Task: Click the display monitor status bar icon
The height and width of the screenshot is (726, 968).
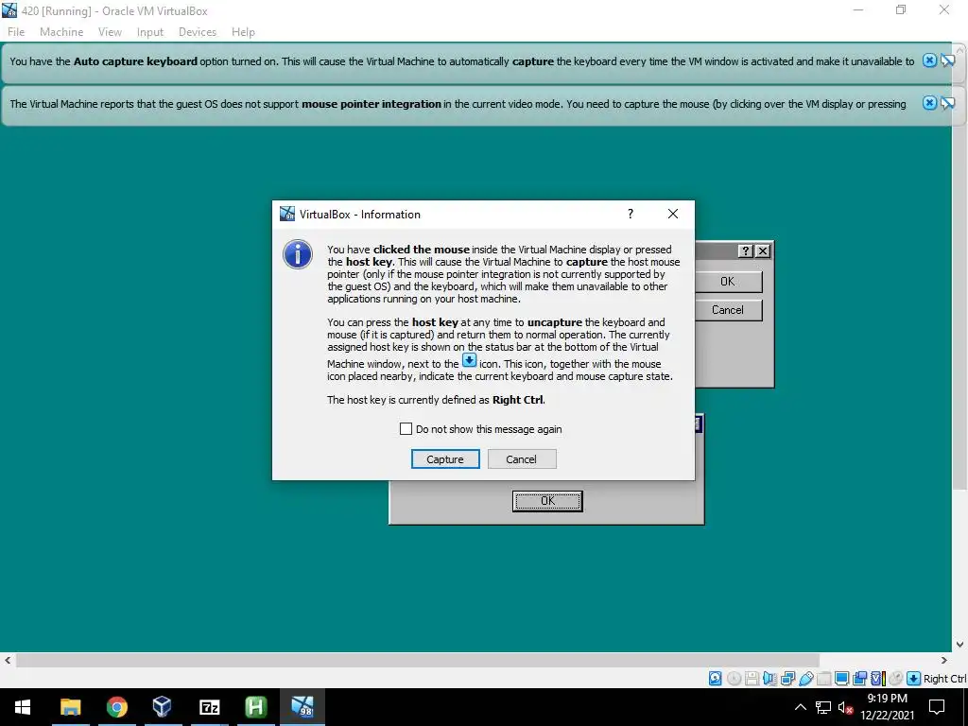Action: point(841,678)
